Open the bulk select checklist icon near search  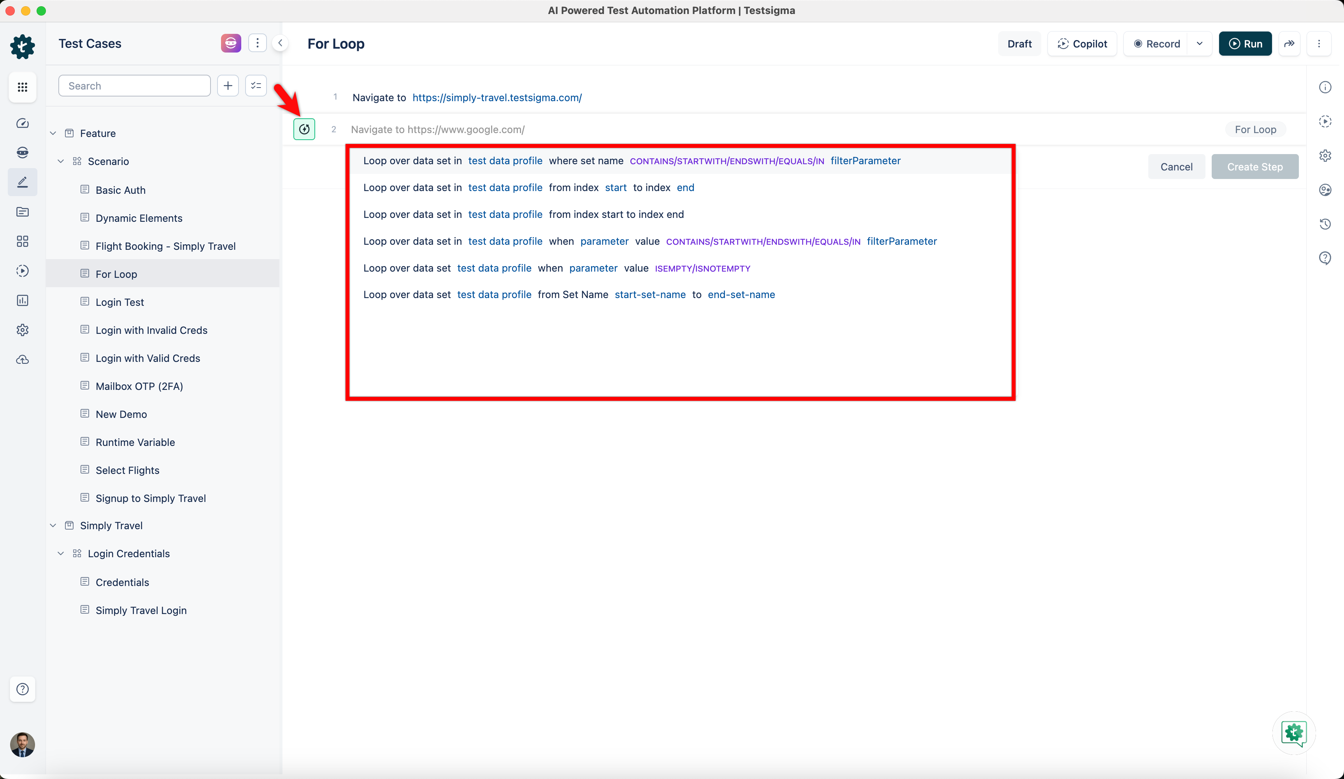(256, 85)
